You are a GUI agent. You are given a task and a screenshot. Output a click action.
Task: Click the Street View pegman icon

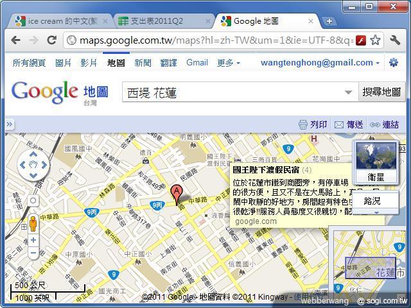pos(33,223)
